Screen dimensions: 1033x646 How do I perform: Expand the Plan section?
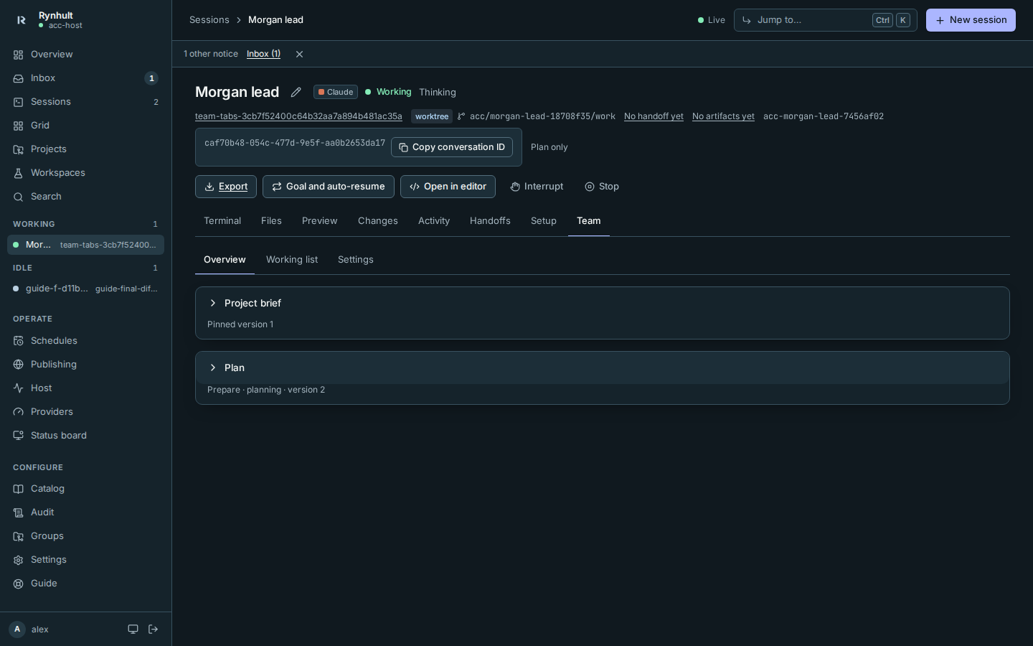pos(603,368)
